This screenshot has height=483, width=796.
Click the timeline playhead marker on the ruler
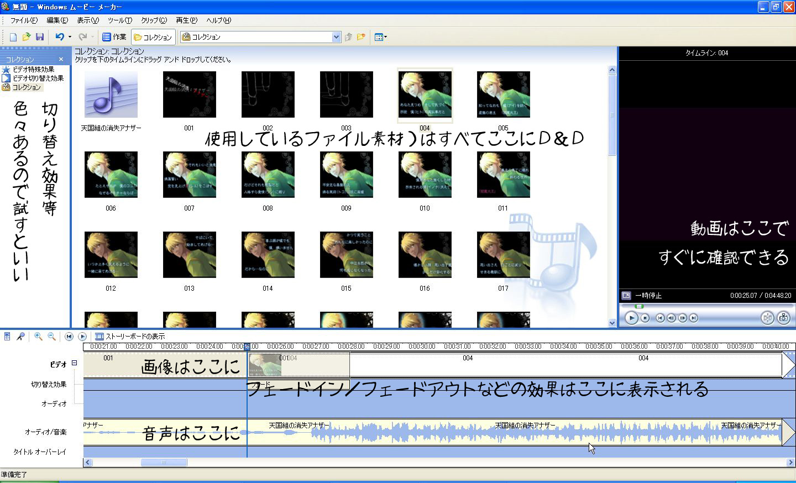pos(247,347)
